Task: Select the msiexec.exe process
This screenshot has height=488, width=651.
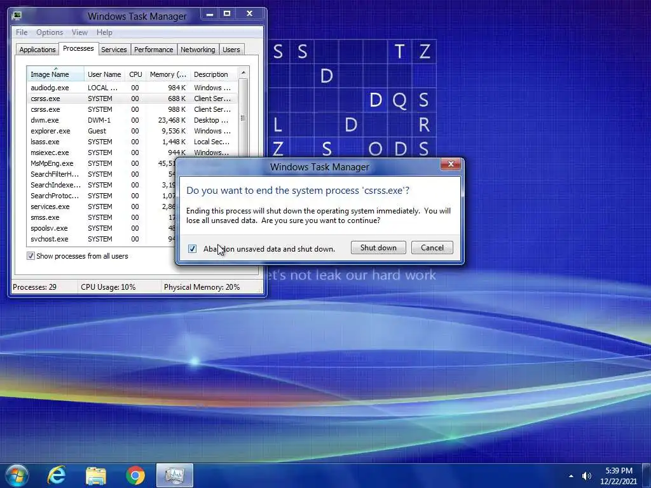Action: [132, 152]
